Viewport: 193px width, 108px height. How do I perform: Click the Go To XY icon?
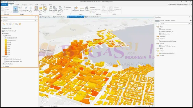click(x=30, y=9)
